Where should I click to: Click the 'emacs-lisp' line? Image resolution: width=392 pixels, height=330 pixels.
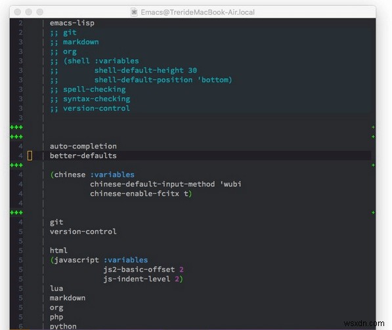coord(72,23)
